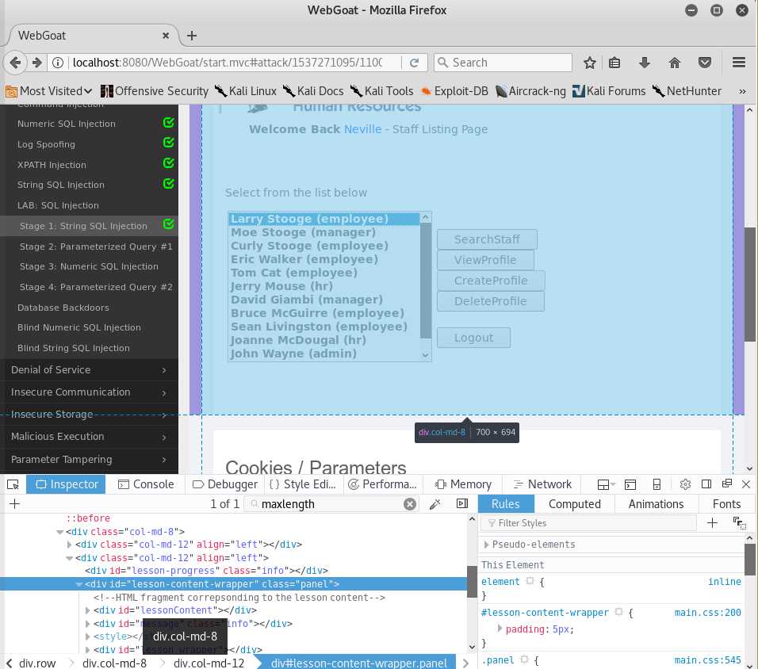This screenshot has height=669, width=758.
Task: Open devtools settings gear
Action: pyautogui.click(x=685, y=484)
